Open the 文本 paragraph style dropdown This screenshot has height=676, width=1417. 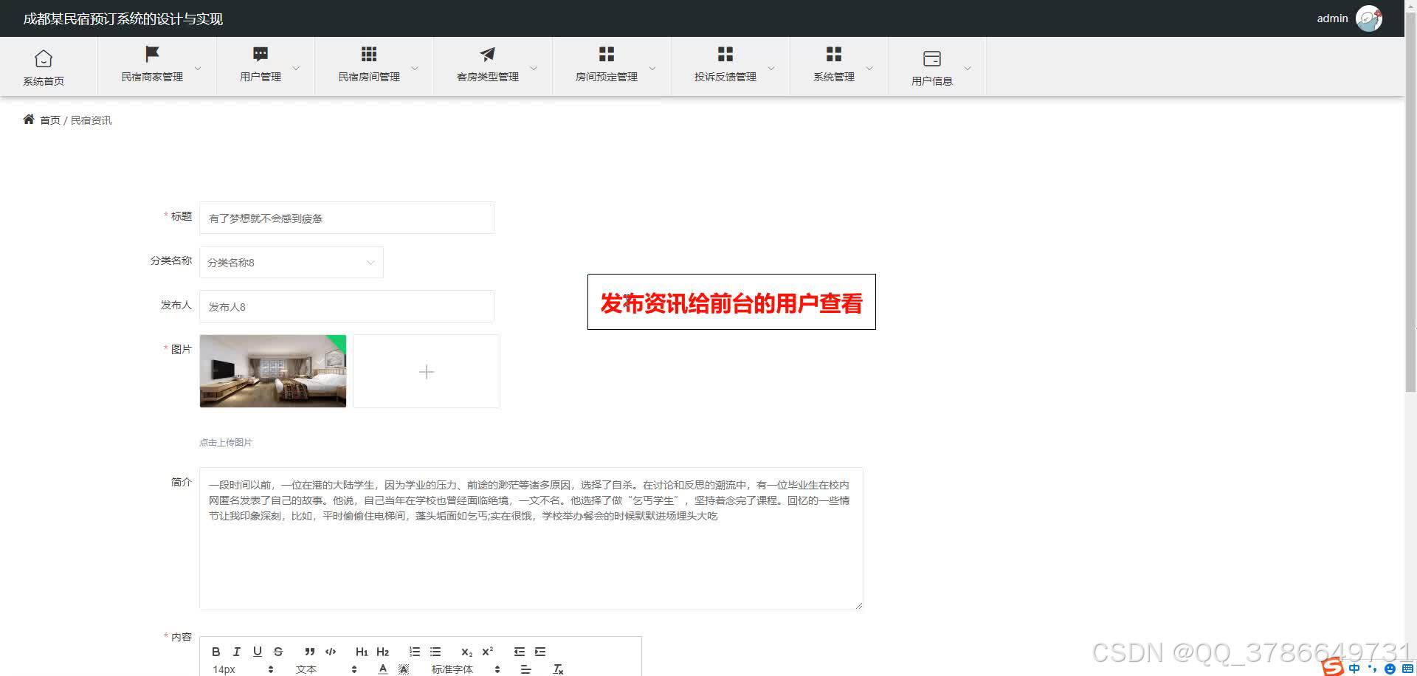(326, 669)
